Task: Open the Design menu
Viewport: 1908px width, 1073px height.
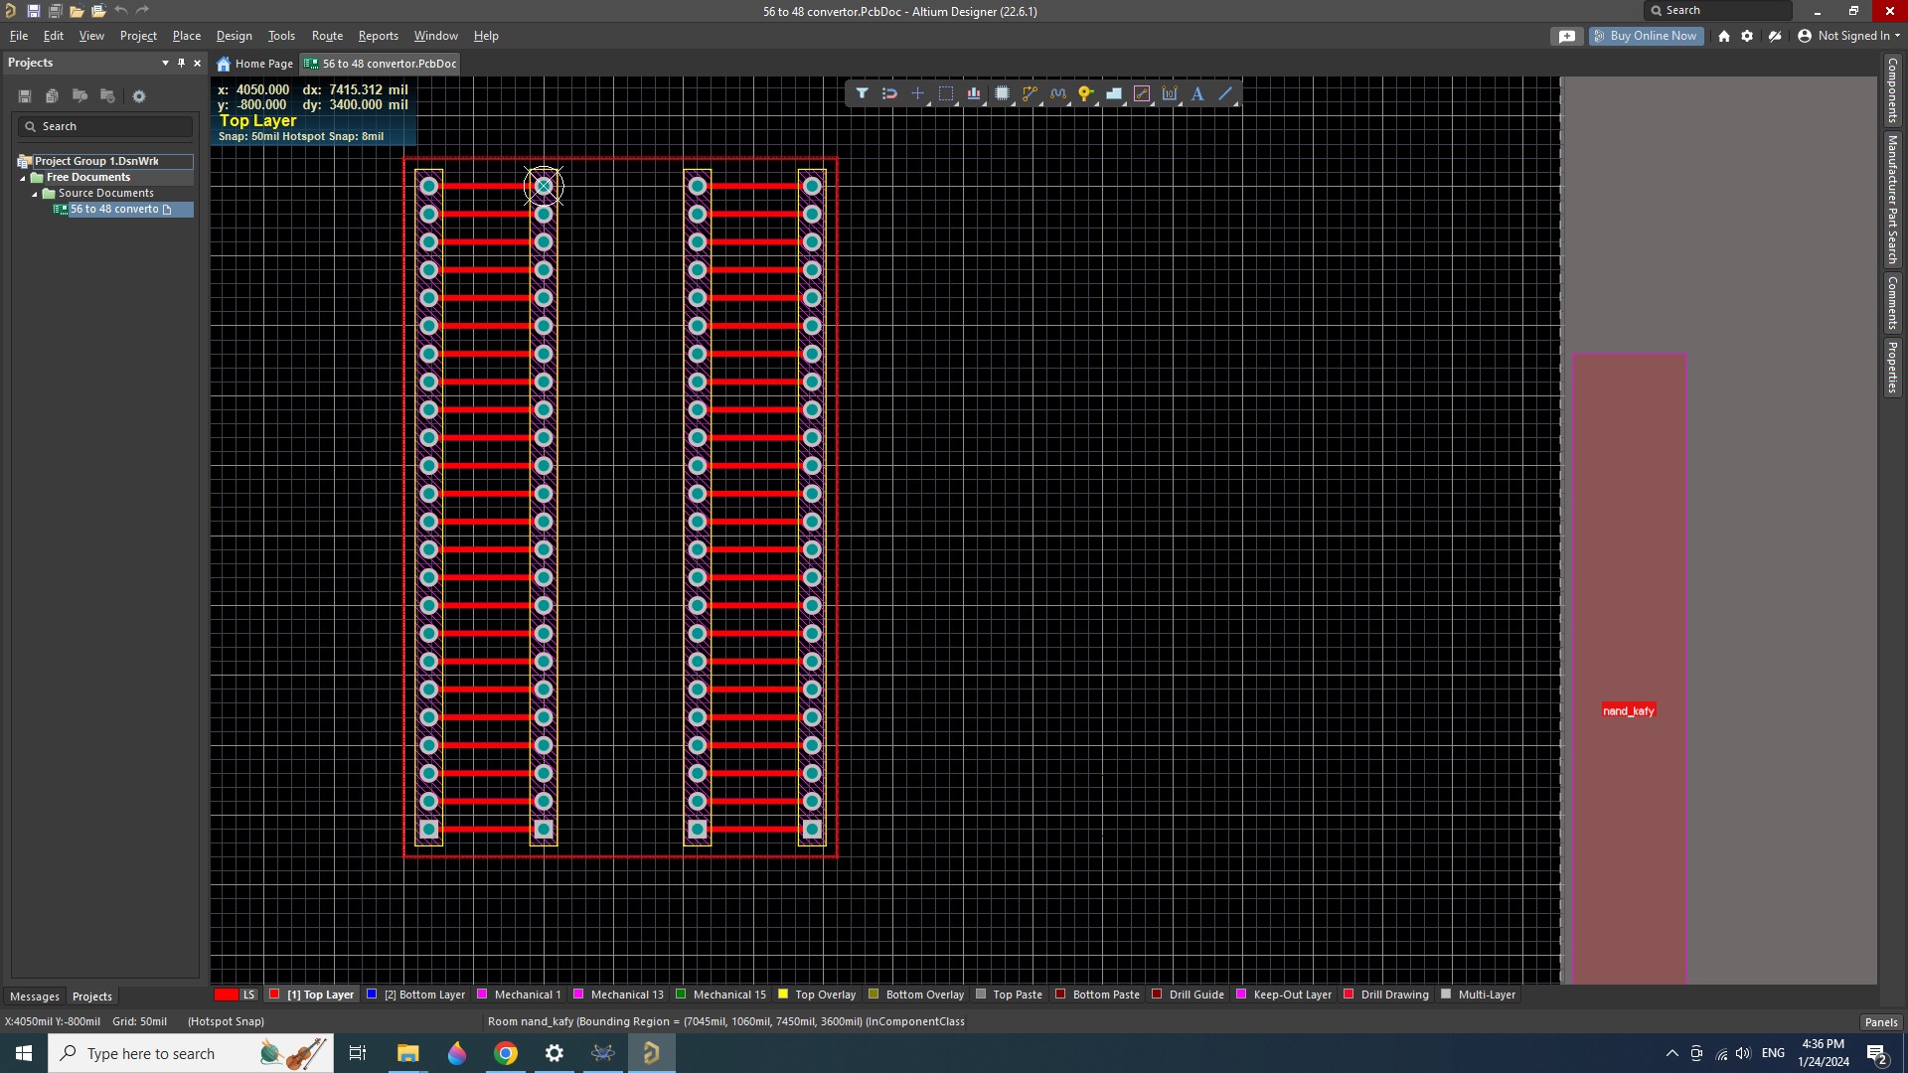Action: tap(235, 36)
